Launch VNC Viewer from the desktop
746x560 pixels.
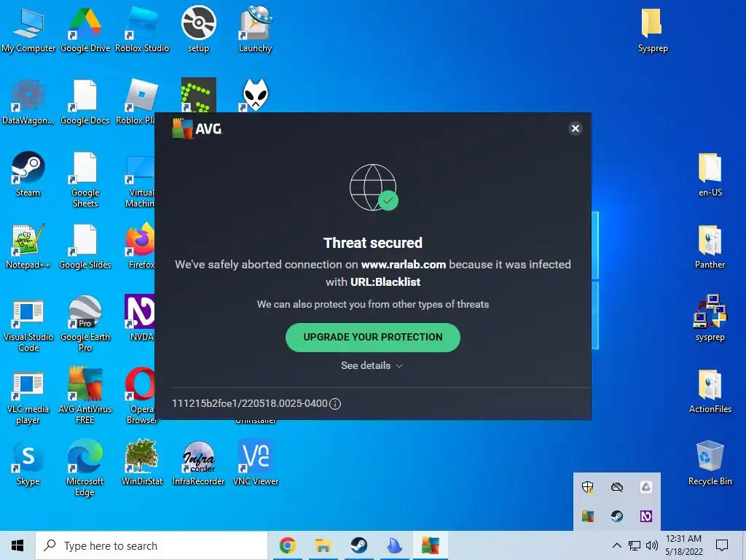[256, 463]
